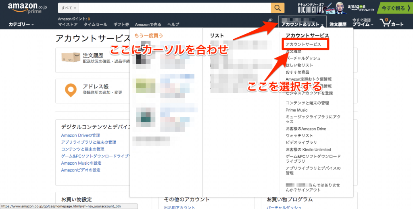Click the JP language indicator

(270, 20)
